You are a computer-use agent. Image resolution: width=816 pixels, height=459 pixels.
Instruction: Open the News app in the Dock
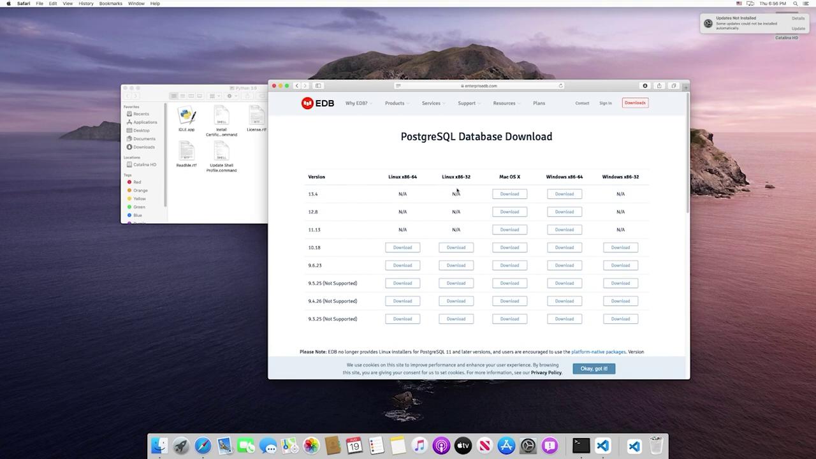(x=484, y=446)
